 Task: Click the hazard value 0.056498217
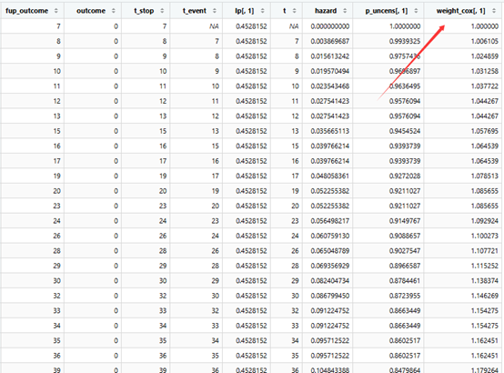coord(330,221)
